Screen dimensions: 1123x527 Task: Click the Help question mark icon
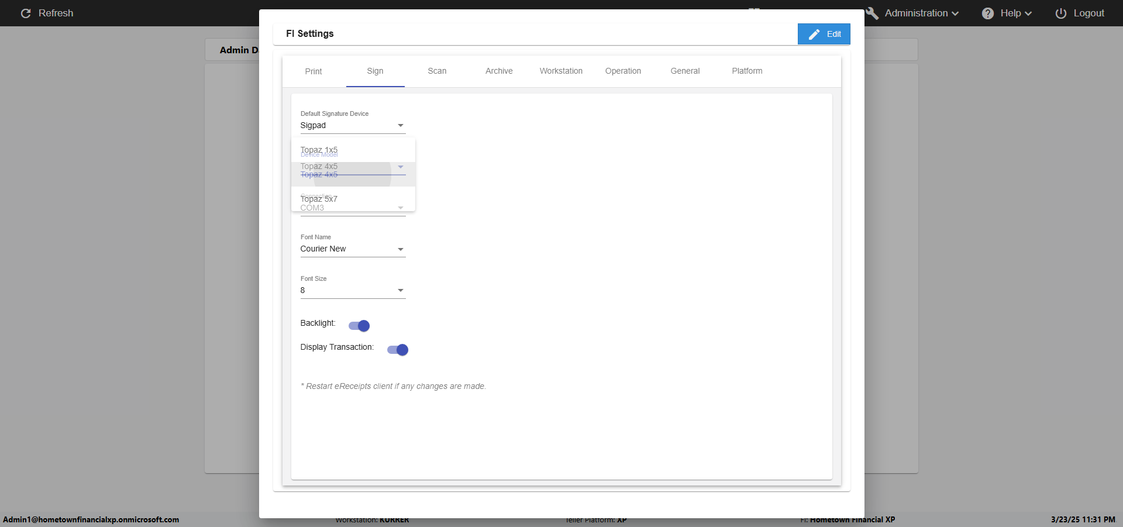[988, 13]
